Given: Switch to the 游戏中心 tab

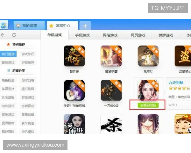Looking at the screenshot, I should pyautogui.click(x=62, y=25).
